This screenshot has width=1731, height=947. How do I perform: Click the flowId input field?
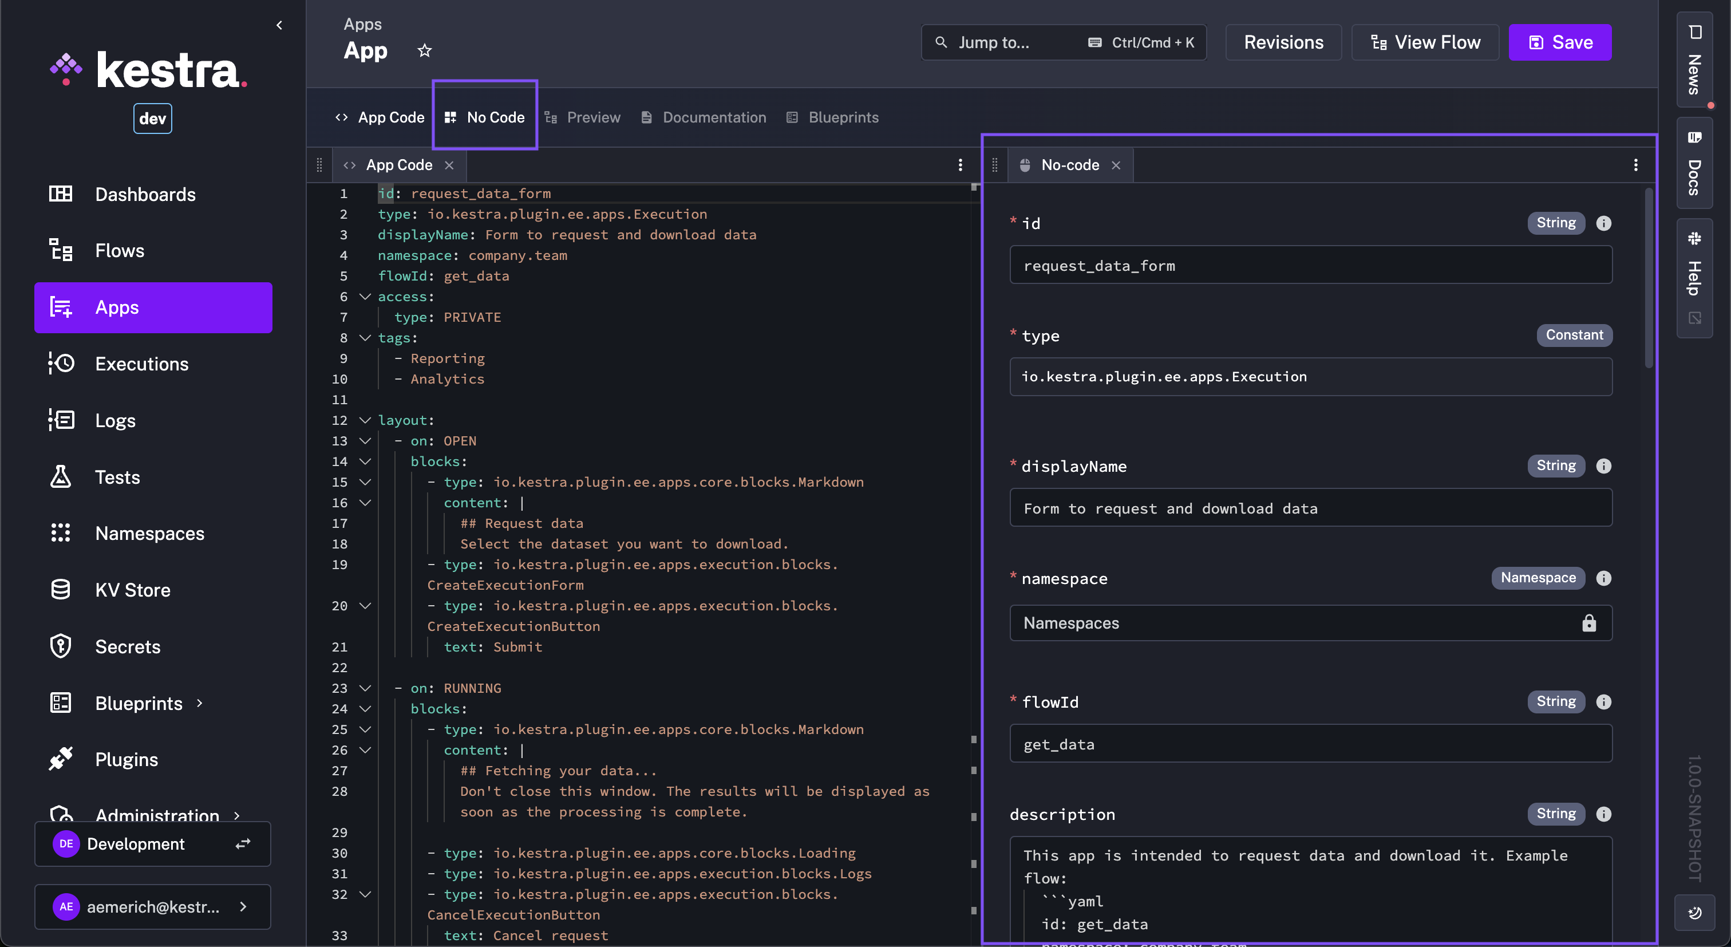coord(1310,744)
